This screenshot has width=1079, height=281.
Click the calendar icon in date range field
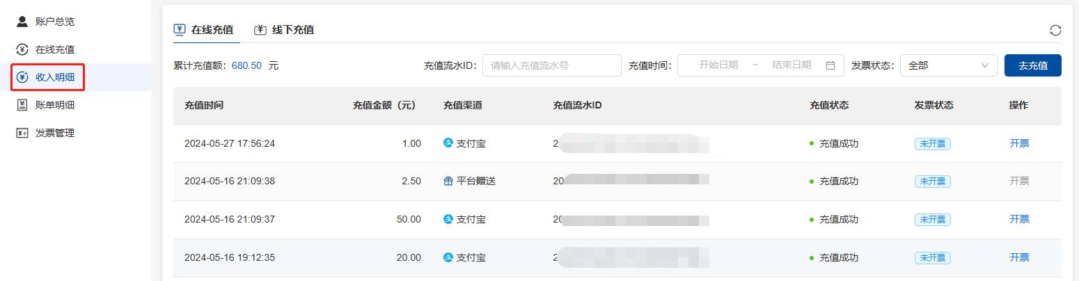click(830, 65)
